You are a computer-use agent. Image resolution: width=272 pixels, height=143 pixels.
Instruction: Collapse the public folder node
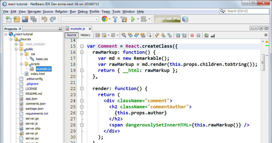16,49
